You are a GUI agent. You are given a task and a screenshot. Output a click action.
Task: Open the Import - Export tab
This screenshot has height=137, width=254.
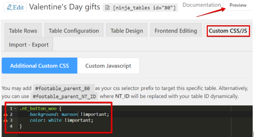coord(29,45)
